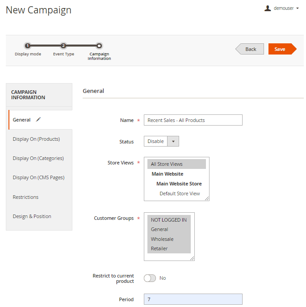Select Wholesale in Customer Groups list
Image resolution: width=306 pixels, height=307 pixels.
click(x=162, y=239)
